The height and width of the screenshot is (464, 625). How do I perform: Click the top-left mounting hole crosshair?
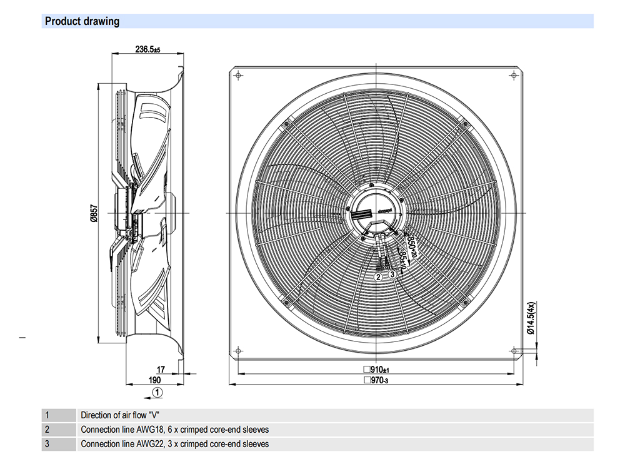(238, 76)
